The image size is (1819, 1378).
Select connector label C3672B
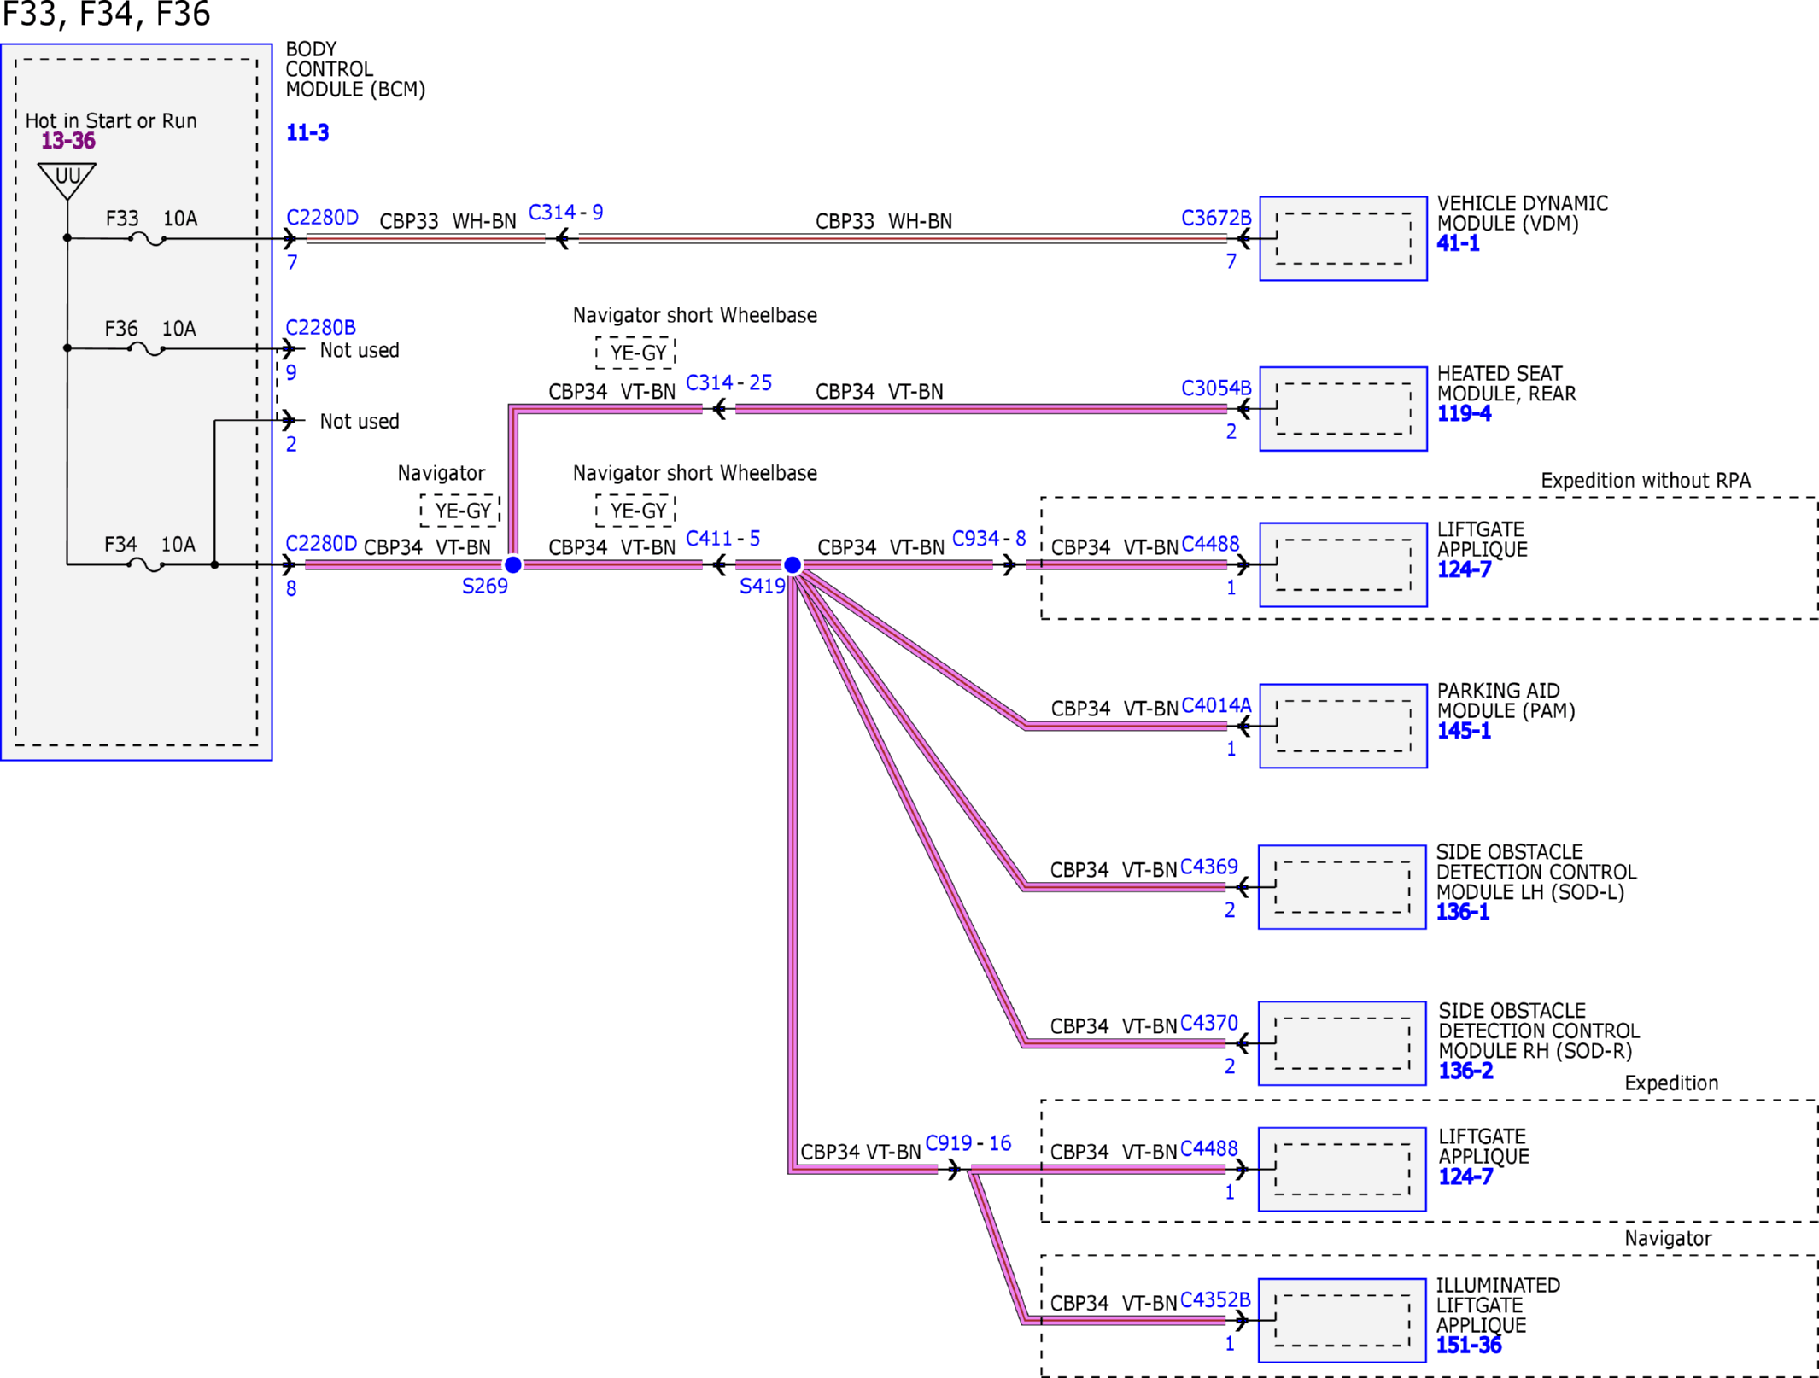coord(1216,218)
